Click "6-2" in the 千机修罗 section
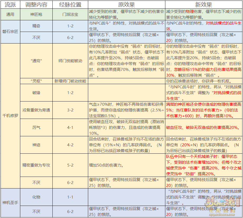 click(70, 182)
